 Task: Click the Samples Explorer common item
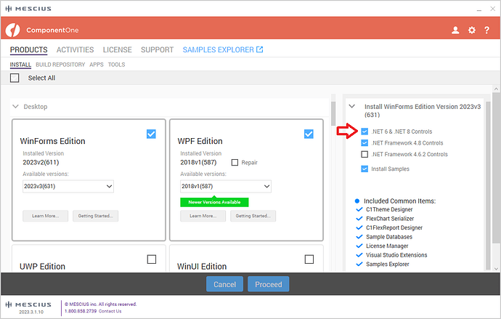pyautogui.click(x=388, y=264)
